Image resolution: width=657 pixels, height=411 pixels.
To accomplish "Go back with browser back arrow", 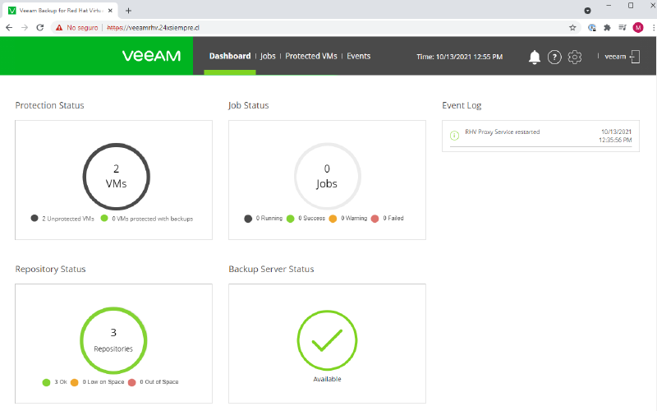I will [9, 28].
